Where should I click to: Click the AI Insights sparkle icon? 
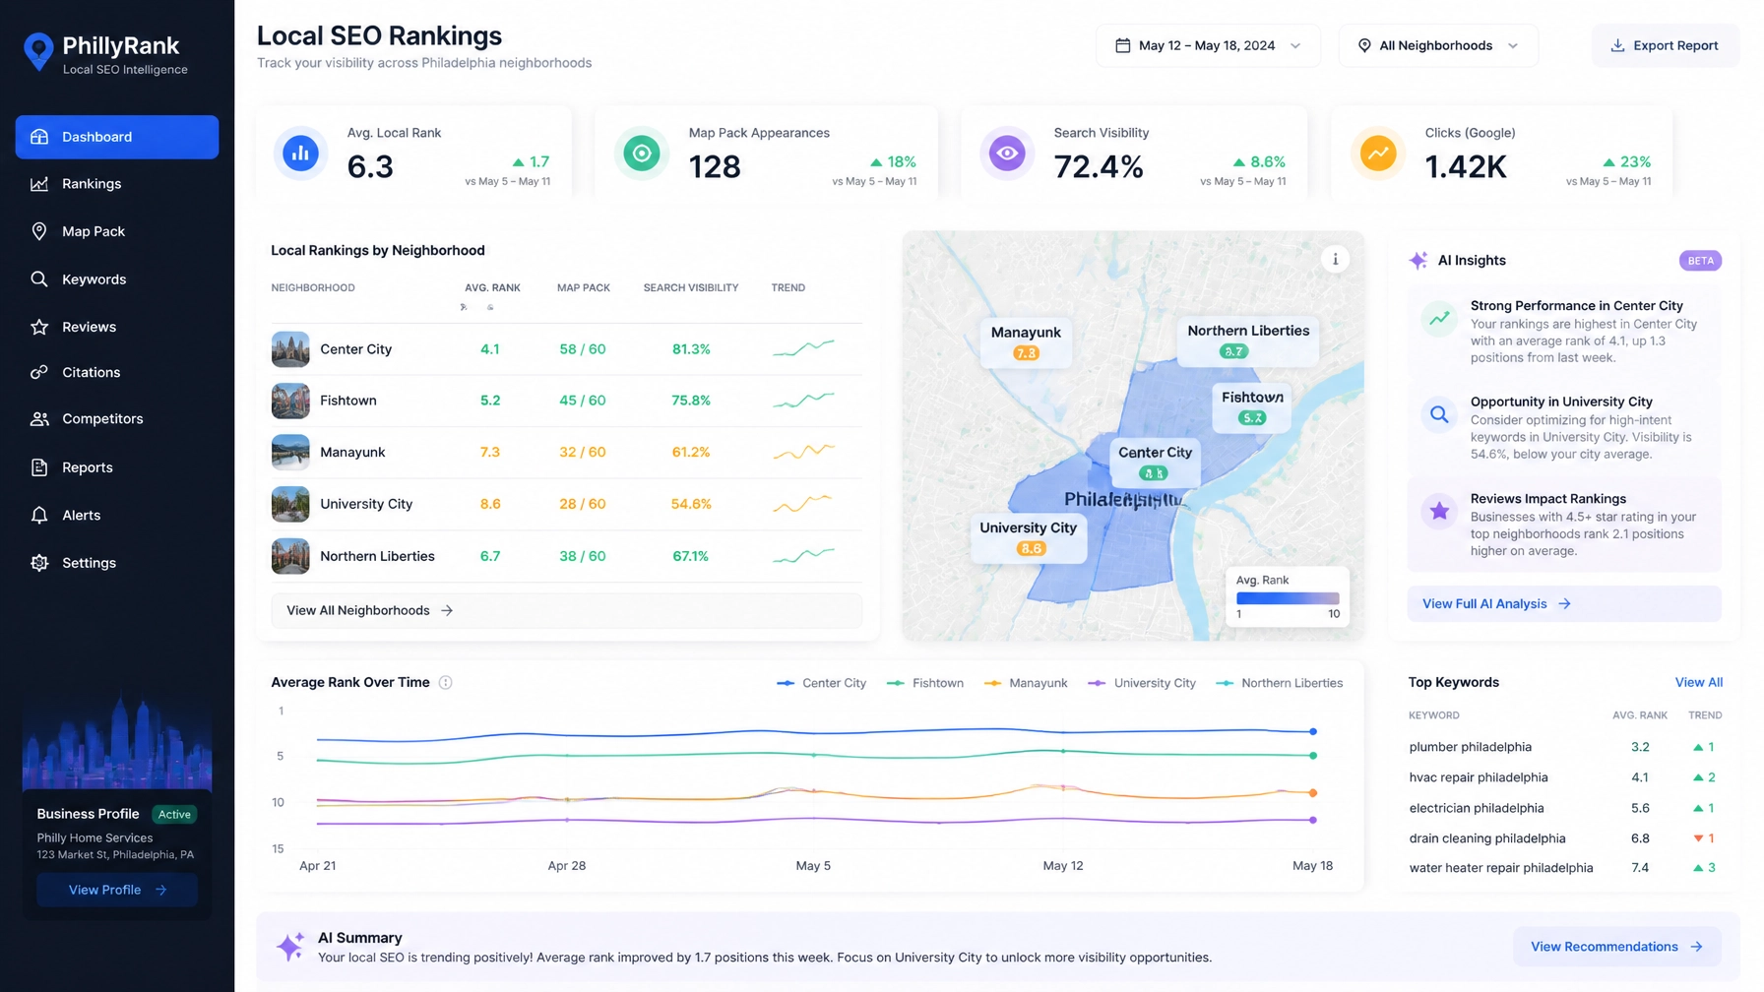pos(1418,261)
